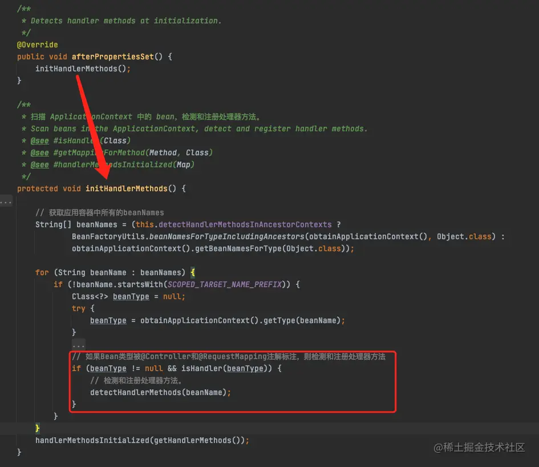Screen dimensions: 539x467
Task: Click the Javadoc line starting "扫描 ApplicationContext"
Action: coord(146,116)
